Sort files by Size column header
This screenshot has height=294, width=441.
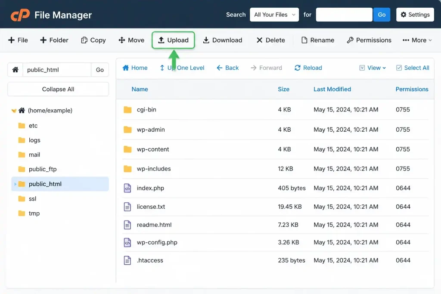283,89
